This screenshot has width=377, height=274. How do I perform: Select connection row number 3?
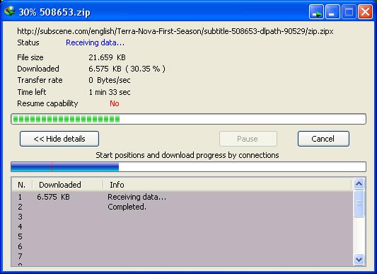tap(182, 217)
